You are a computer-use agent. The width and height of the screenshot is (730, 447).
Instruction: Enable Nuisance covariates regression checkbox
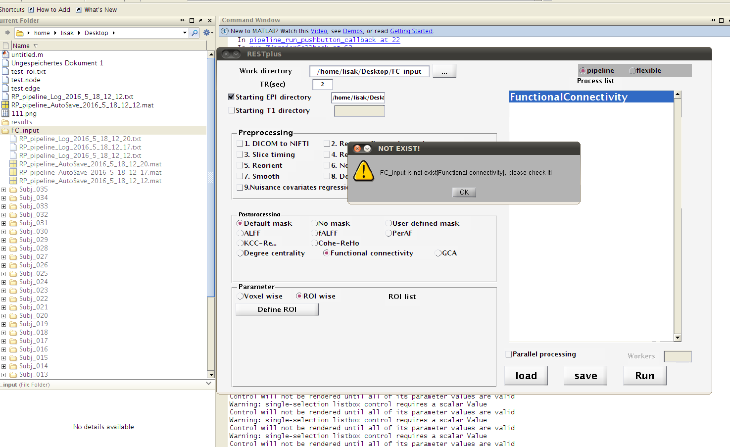point(240,187)
